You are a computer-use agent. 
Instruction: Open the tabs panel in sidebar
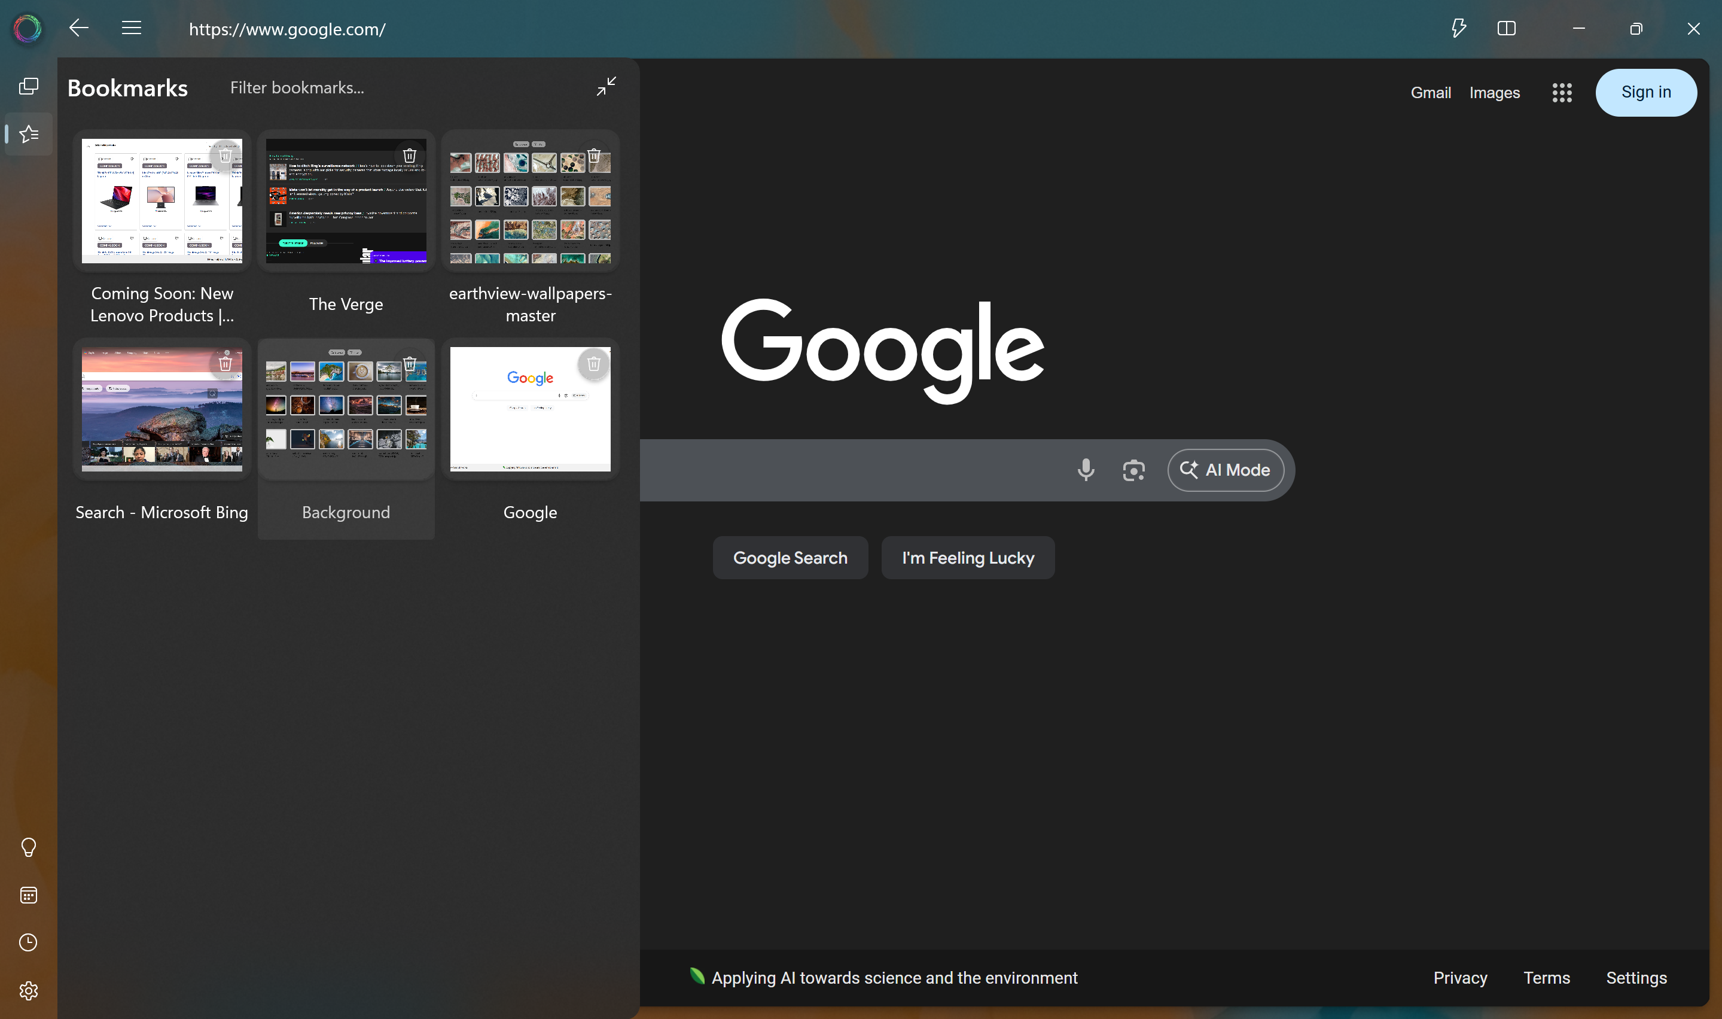point(28,87)
